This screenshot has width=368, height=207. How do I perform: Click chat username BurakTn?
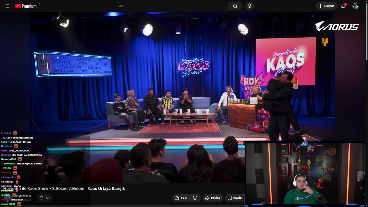tap(5, 151)
